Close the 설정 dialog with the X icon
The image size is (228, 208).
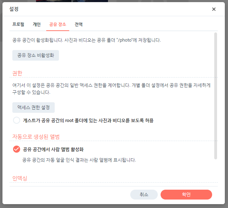pos(214,9)
